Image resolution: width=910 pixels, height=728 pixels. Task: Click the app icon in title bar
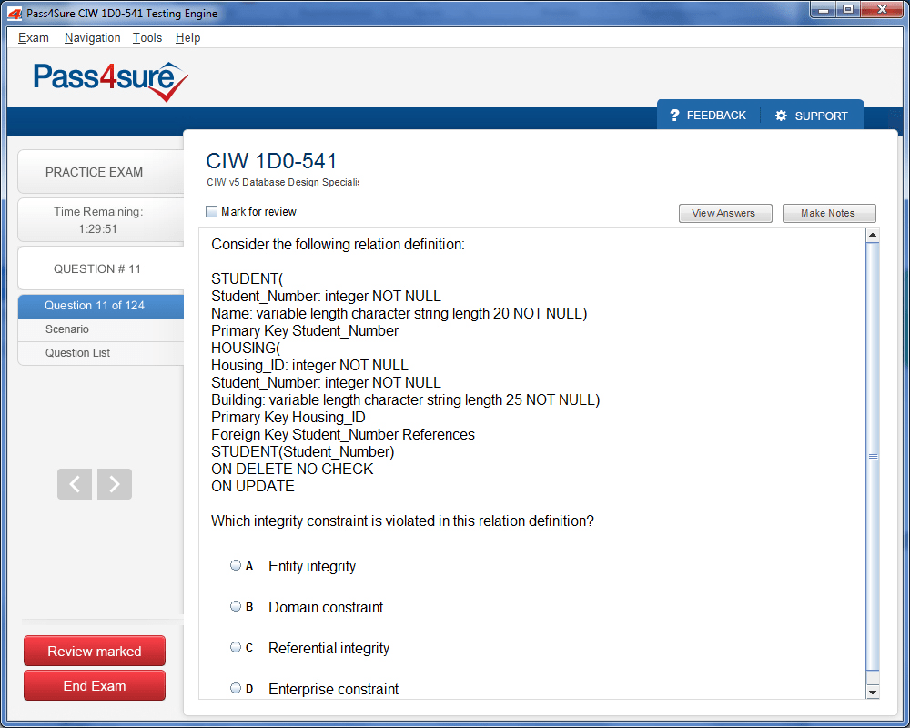(x=15, y=14)
